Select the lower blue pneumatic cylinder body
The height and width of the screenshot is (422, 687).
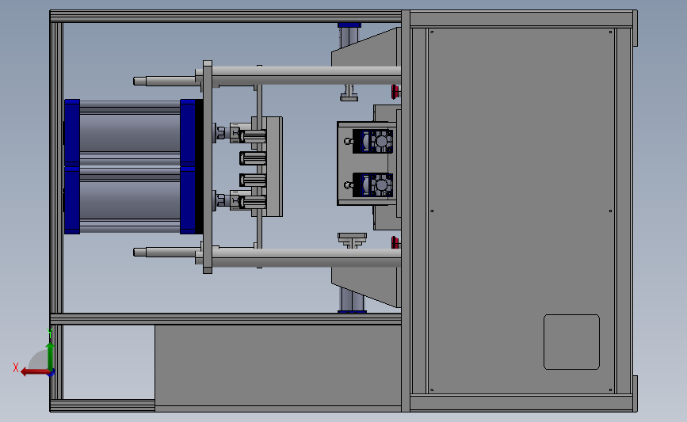coord(130,200)
